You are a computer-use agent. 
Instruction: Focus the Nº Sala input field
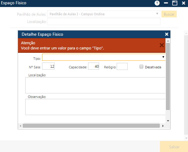48,67
